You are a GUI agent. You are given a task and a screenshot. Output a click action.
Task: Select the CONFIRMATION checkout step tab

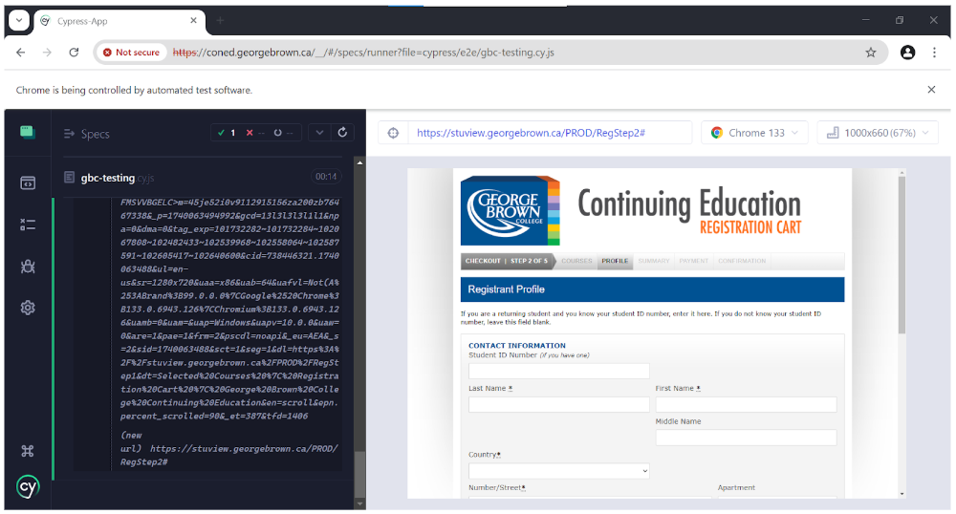tap(742, 261)
